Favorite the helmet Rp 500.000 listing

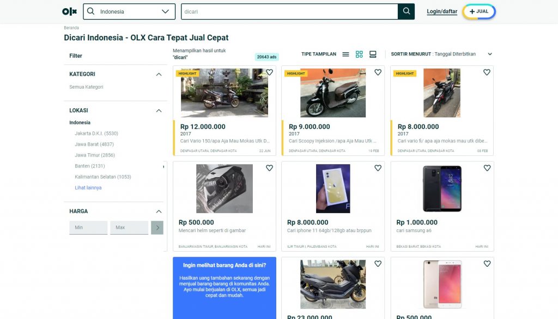[269, 168]
